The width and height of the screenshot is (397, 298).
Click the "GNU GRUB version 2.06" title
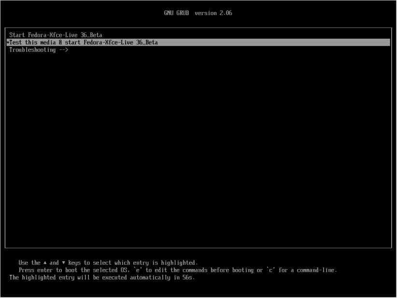coord(198,13)
